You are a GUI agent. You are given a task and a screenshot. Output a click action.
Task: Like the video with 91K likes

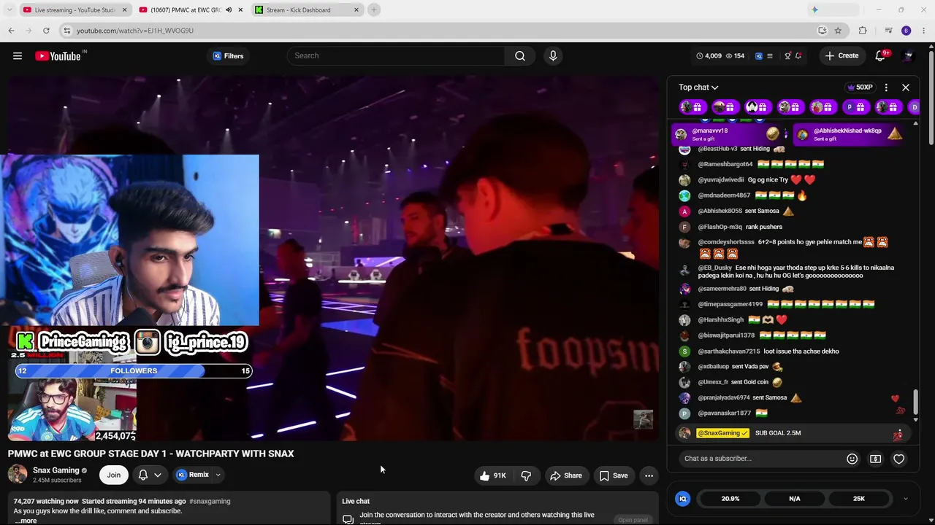coord(493,475)
